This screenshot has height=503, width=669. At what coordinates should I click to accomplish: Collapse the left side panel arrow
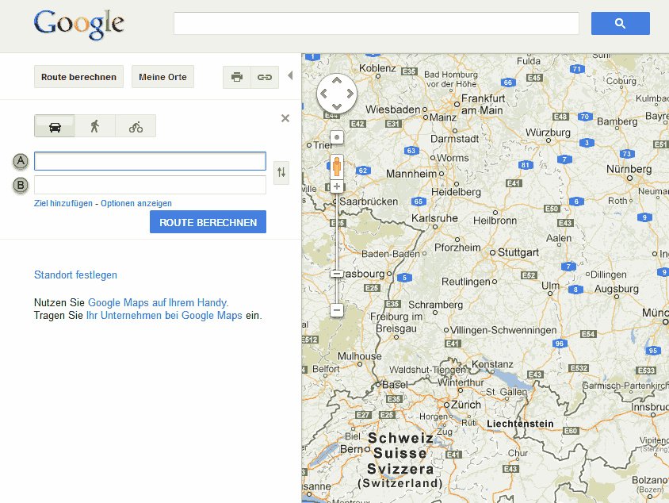coord(290,75)
